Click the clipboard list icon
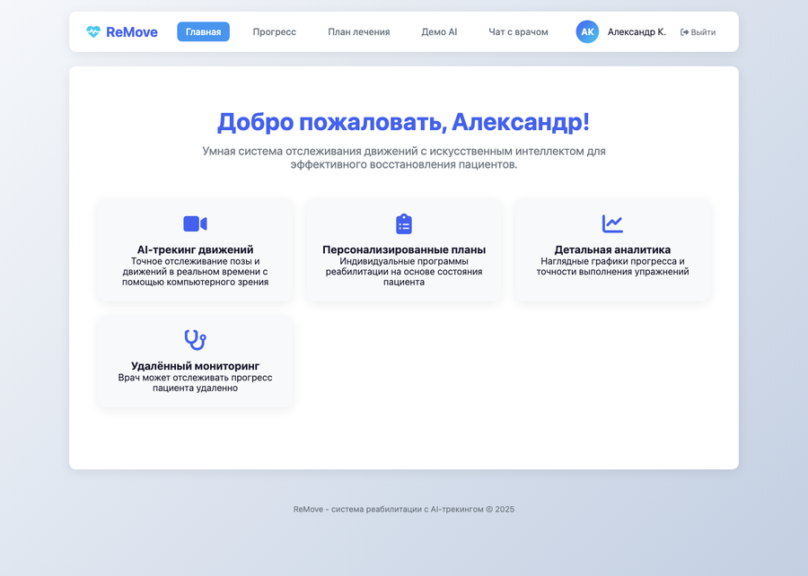The height and width of the screenshot is (576, 808). click(403, 224)
